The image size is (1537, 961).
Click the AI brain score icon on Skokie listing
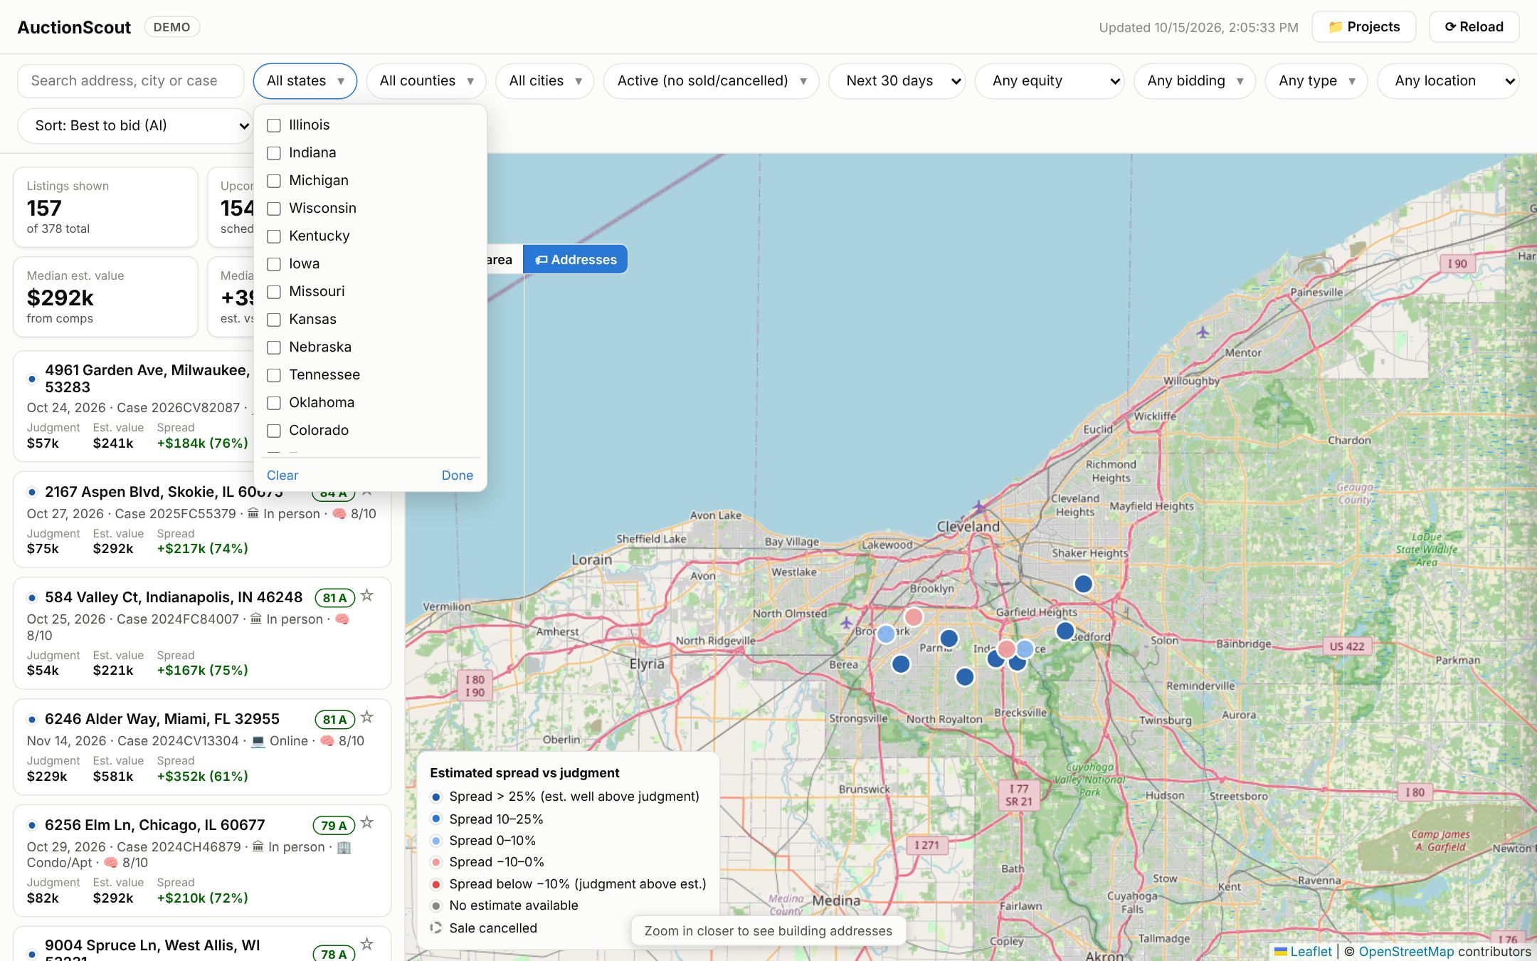(339, 514)
